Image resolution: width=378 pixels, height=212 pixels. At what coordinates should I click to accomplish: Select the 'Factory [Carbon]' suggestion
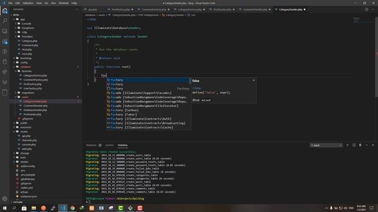click(148, 110)
